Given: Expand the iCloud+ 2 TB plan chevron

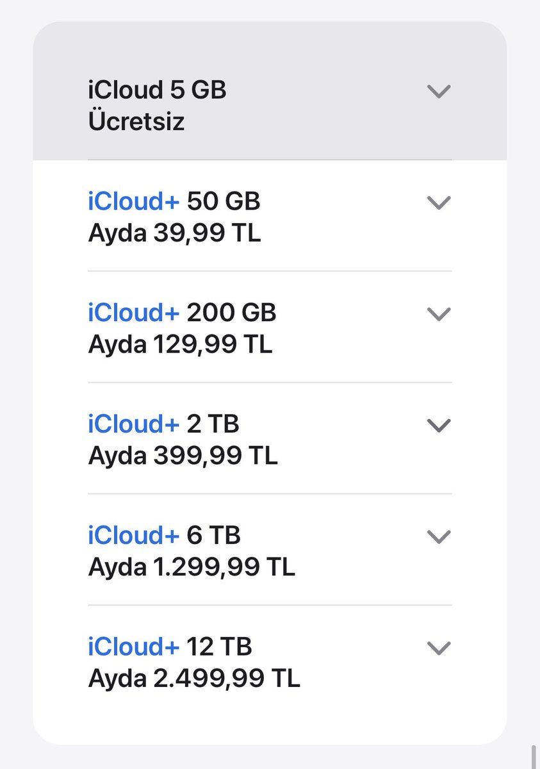Looking at the screenshot, I should click(x=439, y=426).
